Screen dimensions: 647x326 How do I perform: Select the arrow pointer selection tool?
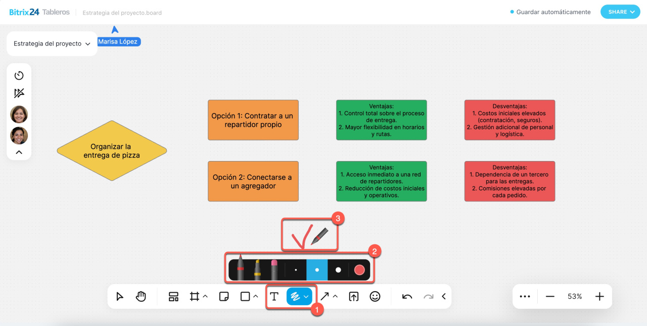120,296
